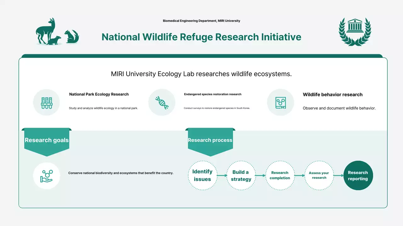Click the Build a strategy circle
This screenshot has height=226, width=403.
point(241,175)
